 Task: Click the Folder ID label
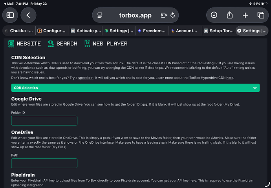(x=18, y=113)
